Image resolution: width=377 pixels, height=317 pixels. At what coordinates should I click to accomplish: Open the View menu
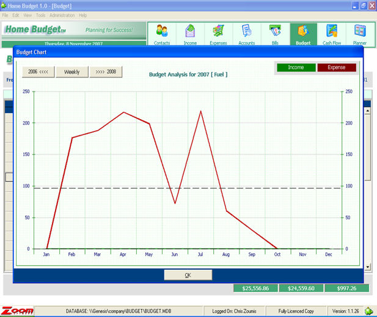27,15
